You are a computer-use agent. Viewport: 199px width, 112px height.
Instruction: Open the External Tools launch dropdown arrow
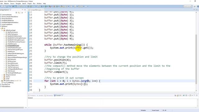52,6
